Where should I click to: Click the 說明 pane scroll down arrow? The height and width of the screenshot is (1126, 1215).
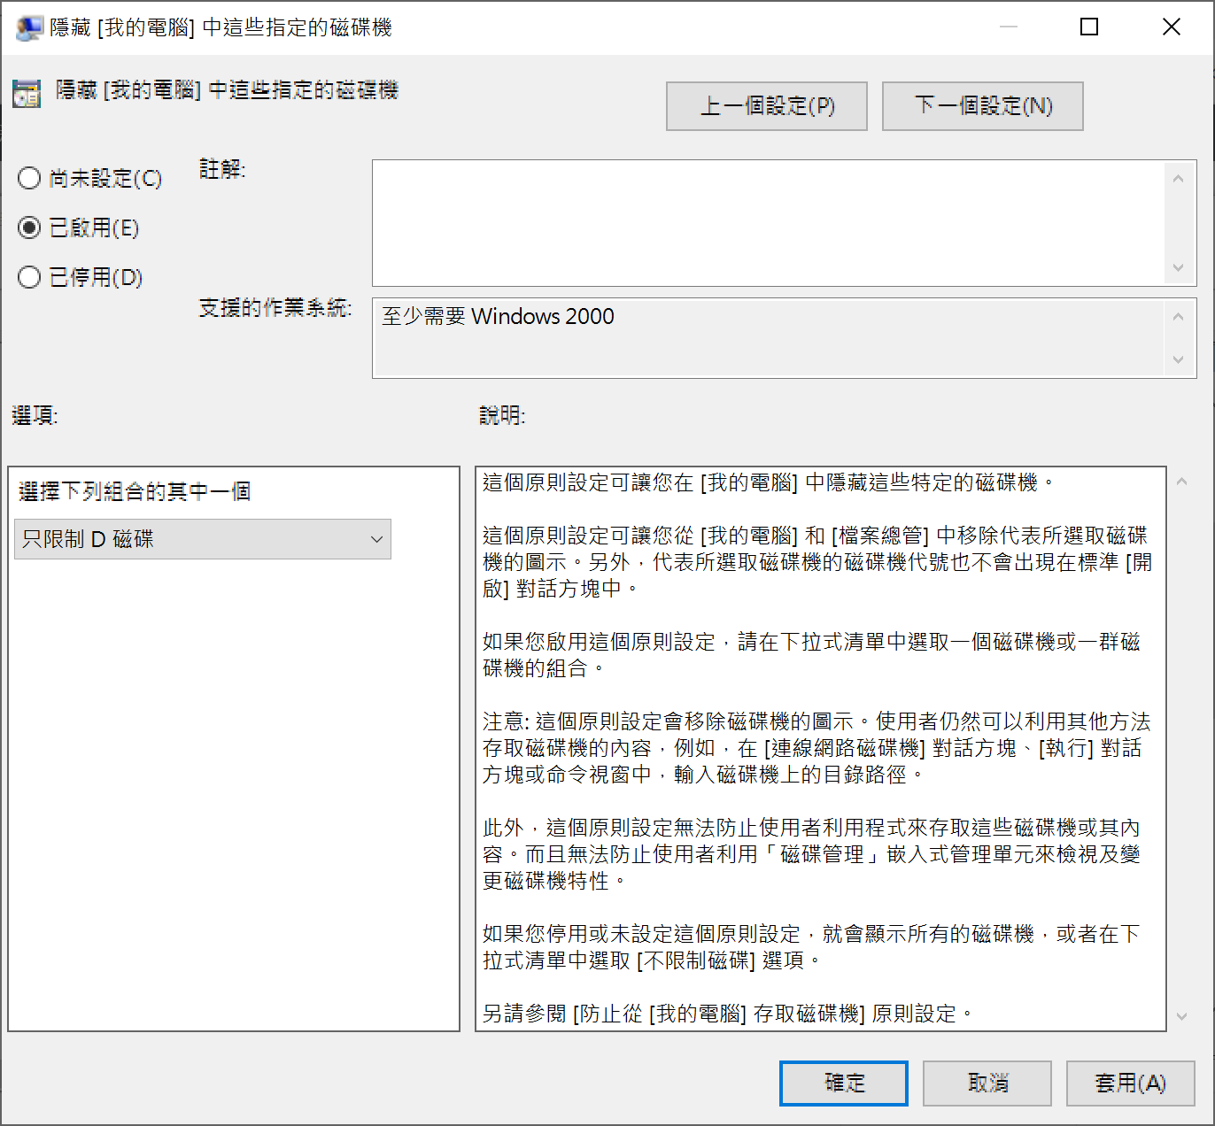point(1181,1016)
